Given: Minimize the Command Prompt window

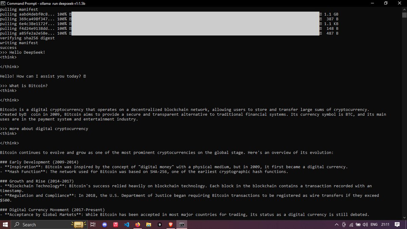Looking at the screenshot, I should tap(372, 3).
